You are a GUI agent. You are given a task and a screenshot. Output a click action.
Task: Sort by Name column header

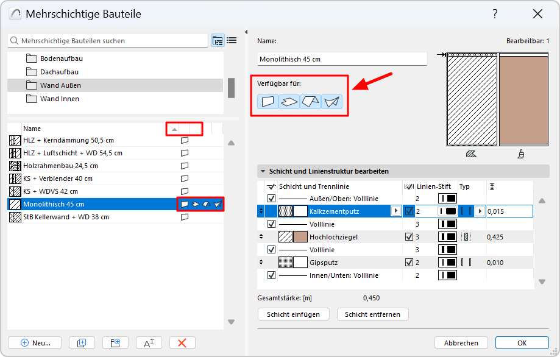(32, 129)
